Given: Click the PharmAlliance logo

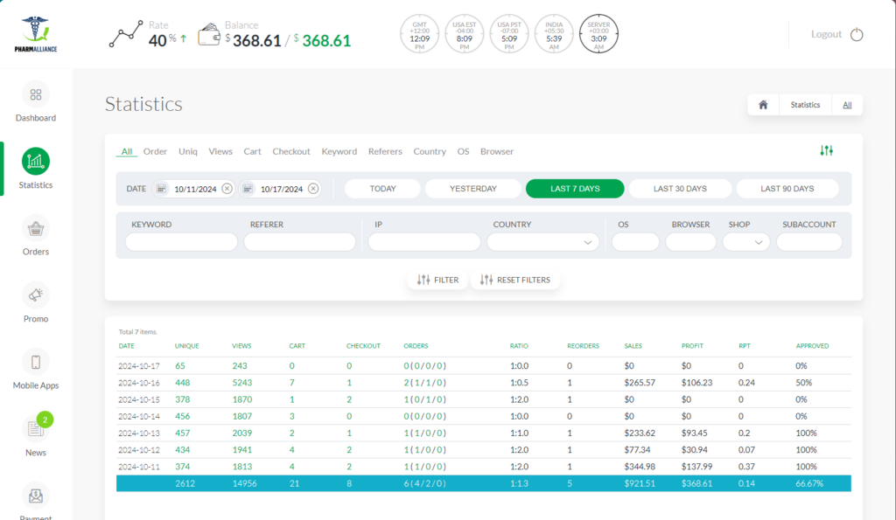Looking at the screenshot, I should click(35, 34).
